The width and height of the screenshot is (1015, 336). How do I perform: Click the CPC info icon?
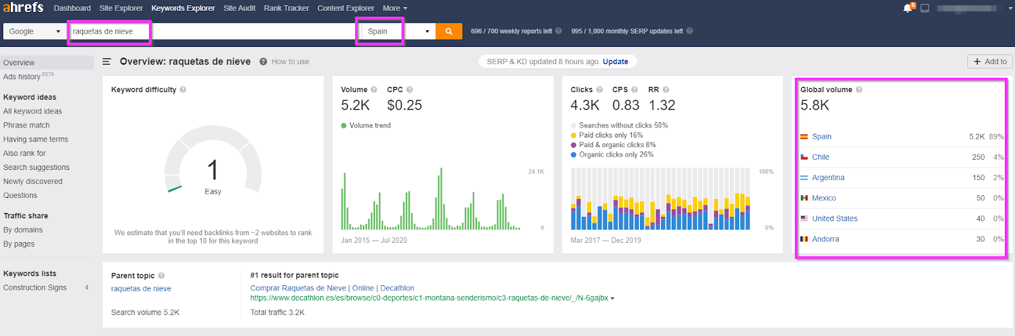coord(409,89)
